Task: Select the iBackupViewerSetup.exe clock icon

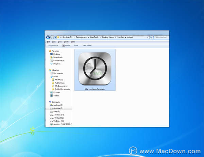Action: click(95, 69)
